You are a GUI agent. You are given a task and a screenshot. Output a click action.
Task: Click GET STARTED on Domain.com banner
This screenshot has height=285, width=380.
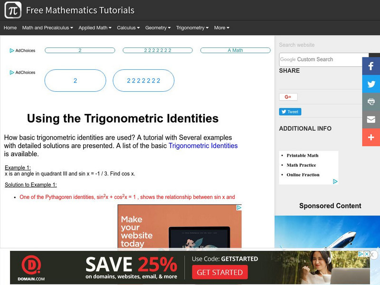220,272
